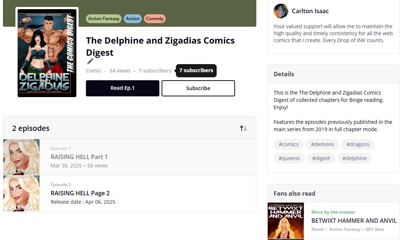Screen dimensions: 401x240
Task: Click the #demons hashtag
Action: 322,144
